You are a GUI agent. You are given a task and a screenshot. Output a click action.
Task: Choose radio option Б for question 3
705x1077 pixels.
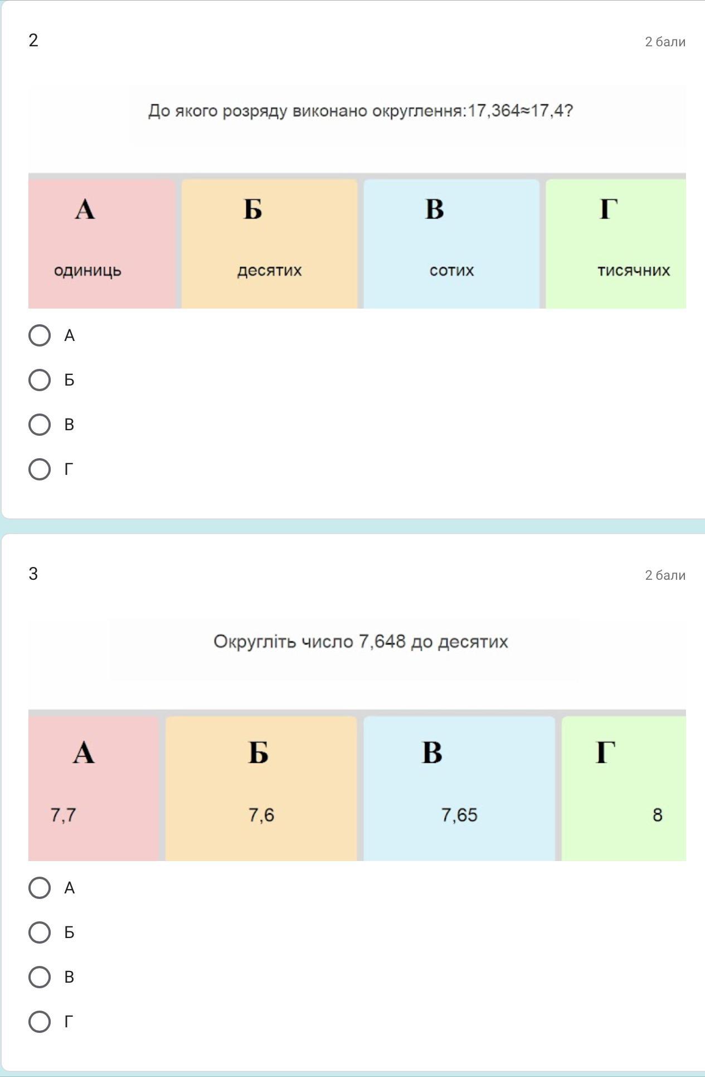click(40, 932)
